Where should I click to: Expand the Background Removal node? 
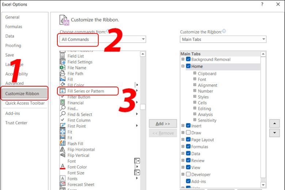[183, 59]
